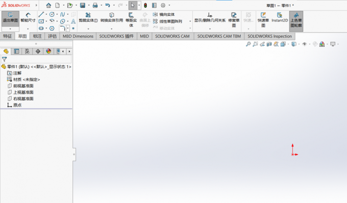347x203 pixels.
Task: Click the Mirror Entities (镜向实体) icon
Action: tap(155, 15)
